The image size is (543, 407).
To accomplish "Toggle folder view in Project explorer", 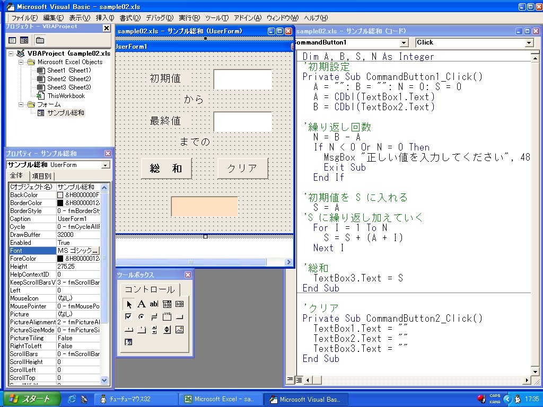I will (40, 40).
